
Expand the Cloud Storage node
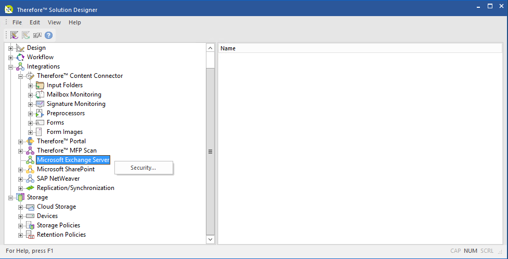20,207
